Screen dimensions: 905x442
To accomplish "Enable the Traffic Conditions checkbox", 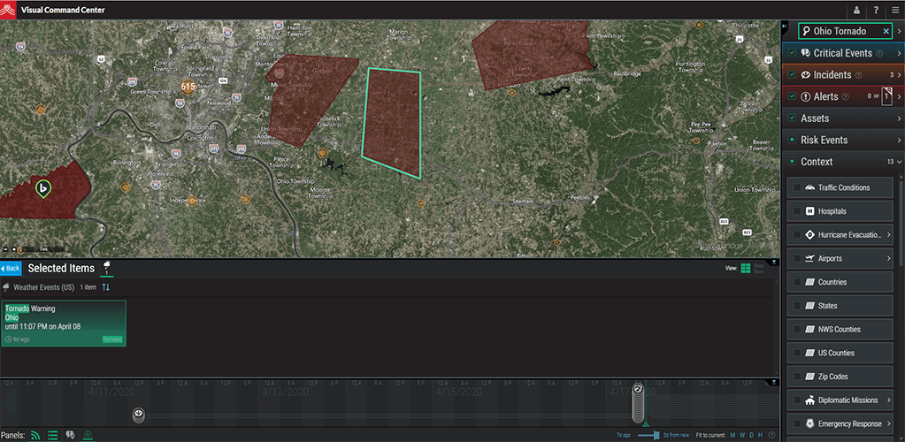I will click(798, 187).
